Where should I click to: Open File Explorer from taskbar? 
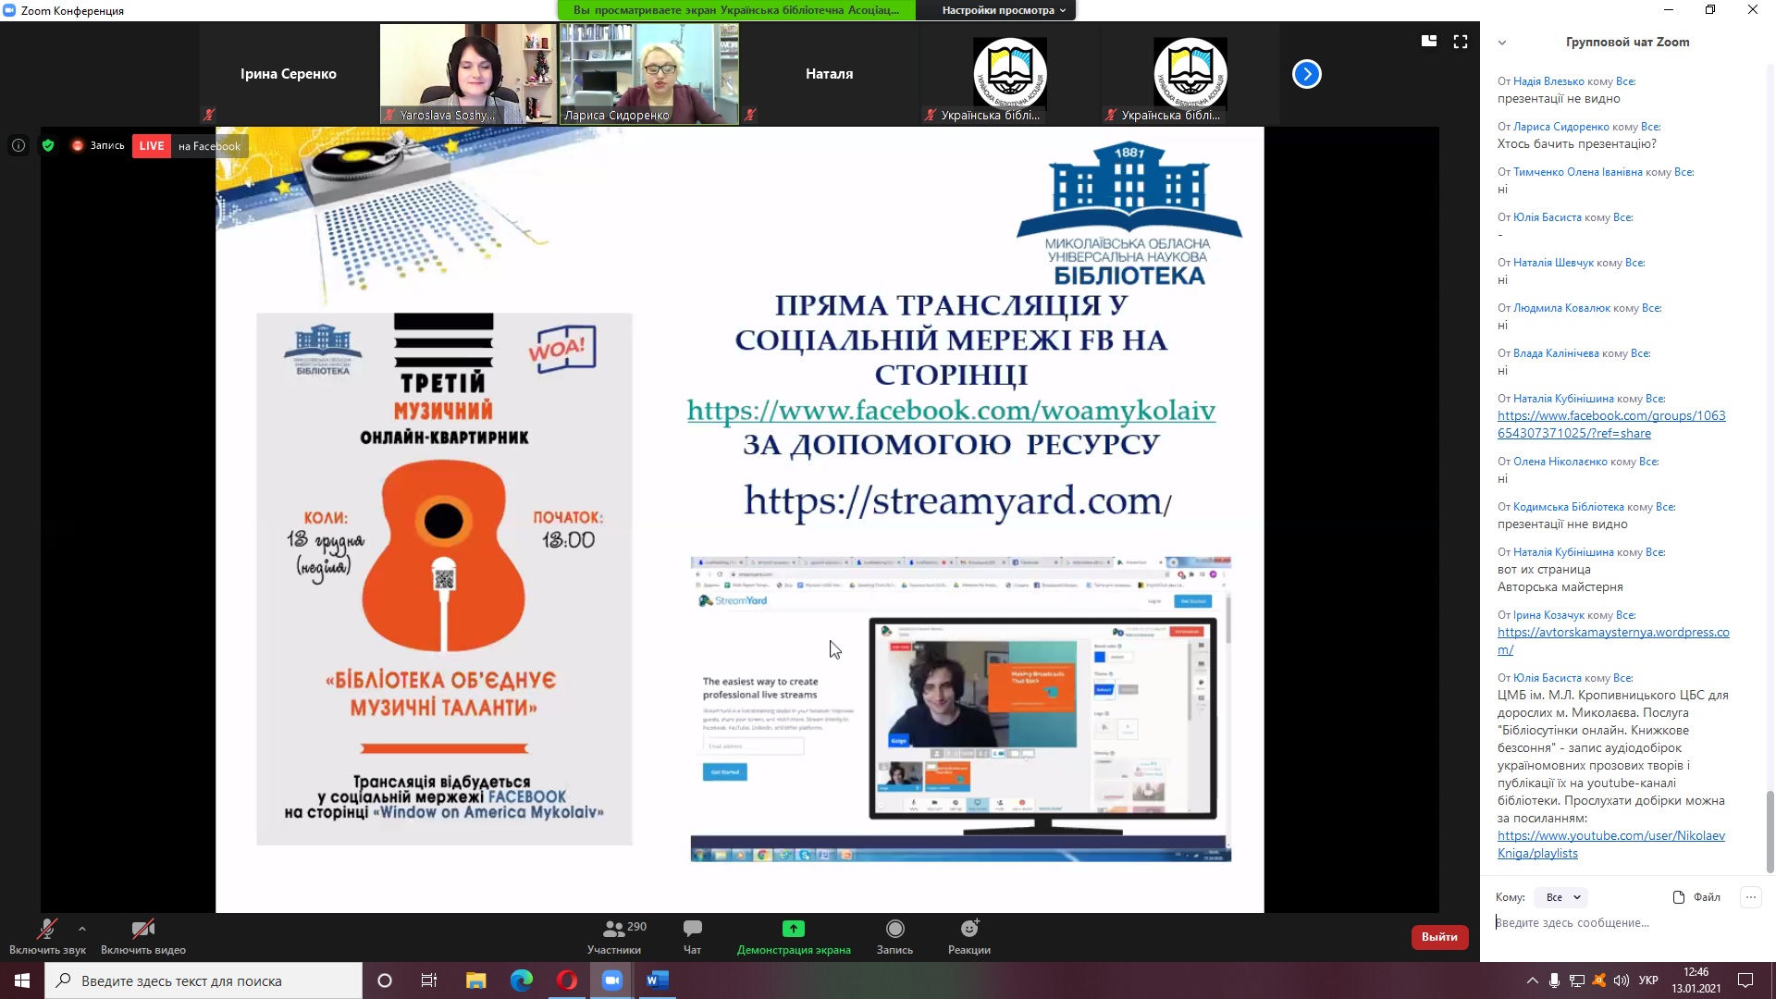coord(475,980)
